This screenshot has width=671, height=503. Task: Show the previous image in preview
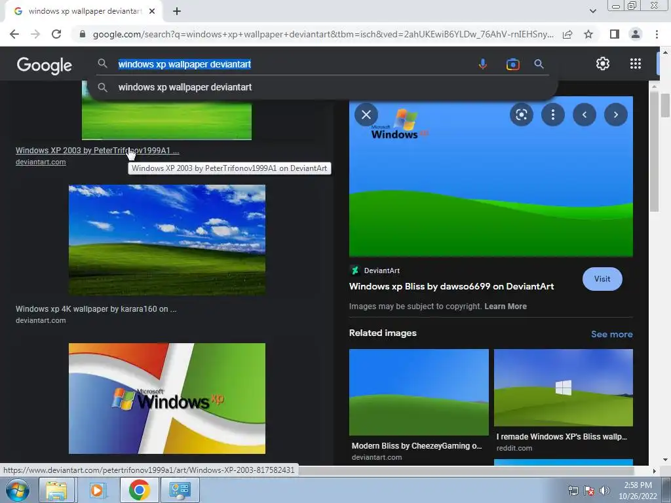coord(584,115)
